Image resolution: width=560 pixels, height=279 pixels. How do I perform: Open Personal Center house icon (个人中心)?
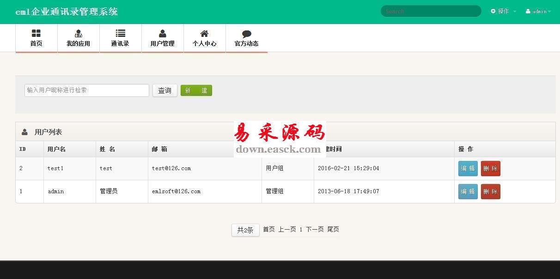pyautogui.click(x=204, y=33)
